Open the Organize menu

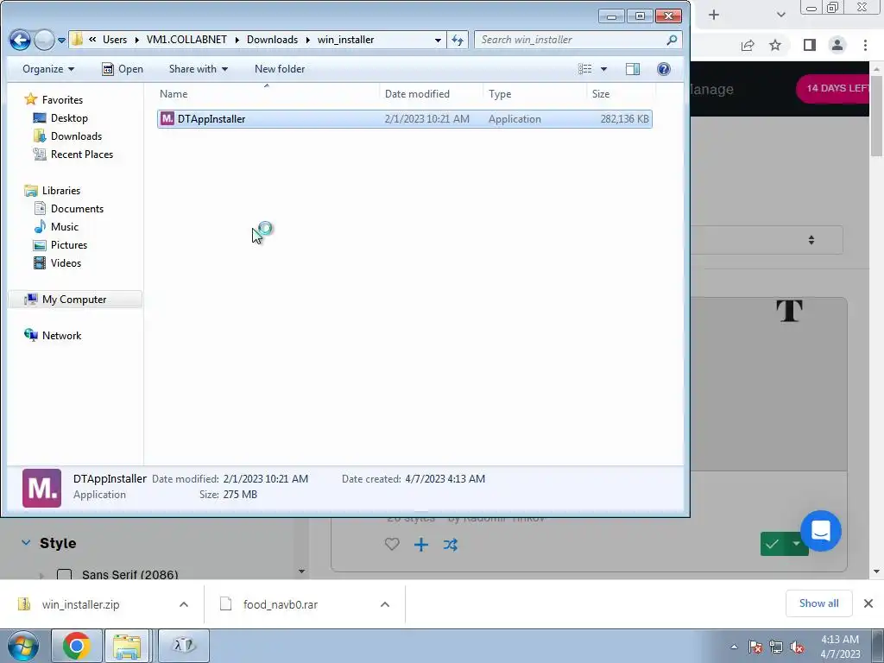tap(48, 69)
